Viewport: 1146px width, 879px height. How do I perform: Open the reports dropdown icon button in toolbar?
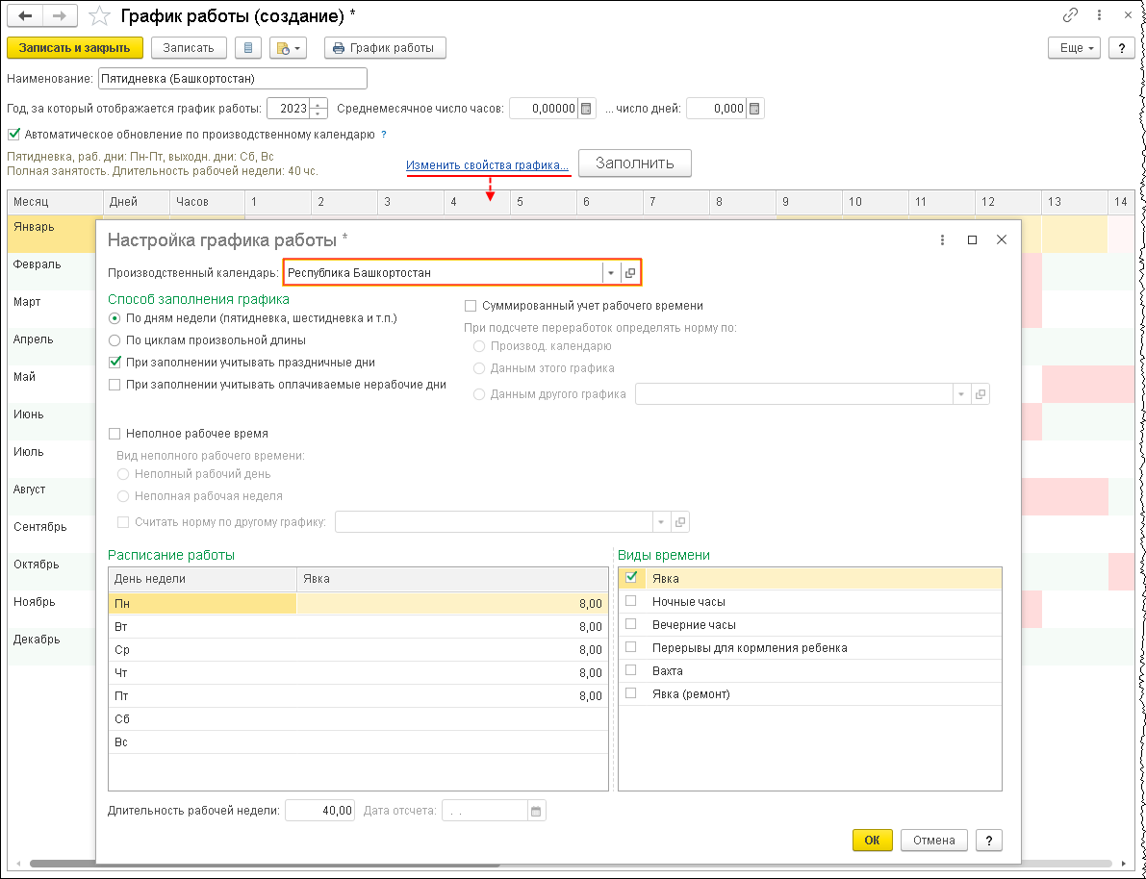[x=288, y=48]
